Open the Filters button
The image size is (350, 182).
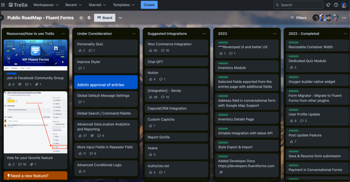(x=298, y=18)
